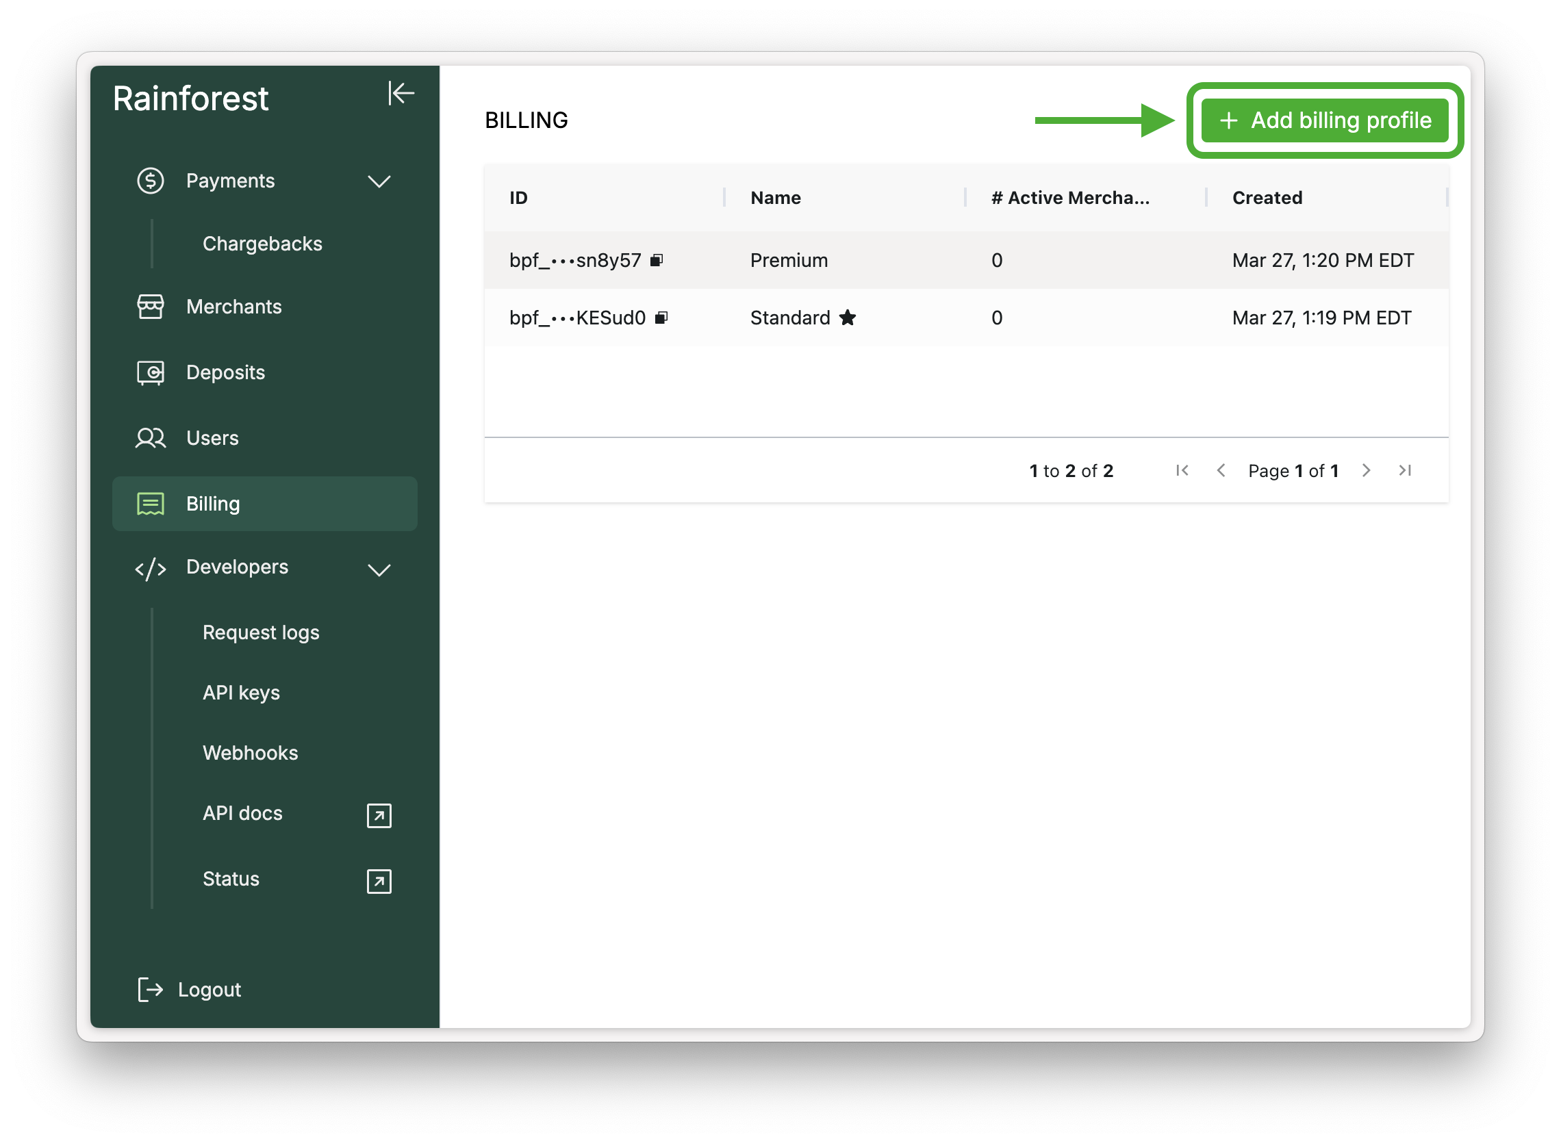1561x1143 pixels.
Task: Open the Deposits section
Action: click(225, 372)
